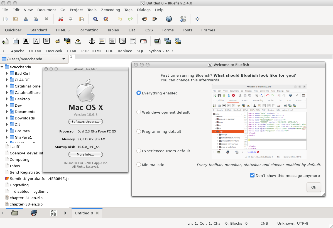Select the Programming default option
Viewport: 333px width, 228px height.
point(138,131)
